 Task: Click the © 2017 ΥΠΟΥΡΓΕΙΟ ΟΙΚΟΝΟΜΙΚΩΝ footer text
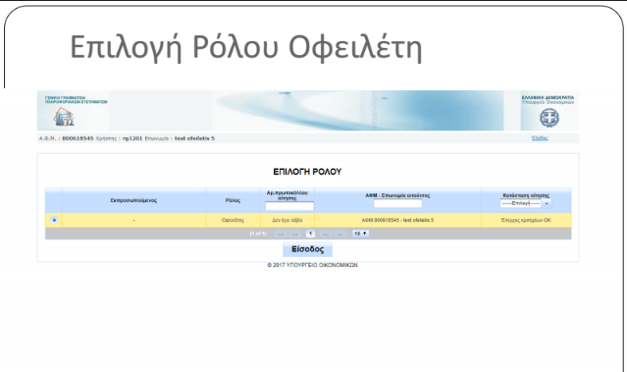coord(312,265)
